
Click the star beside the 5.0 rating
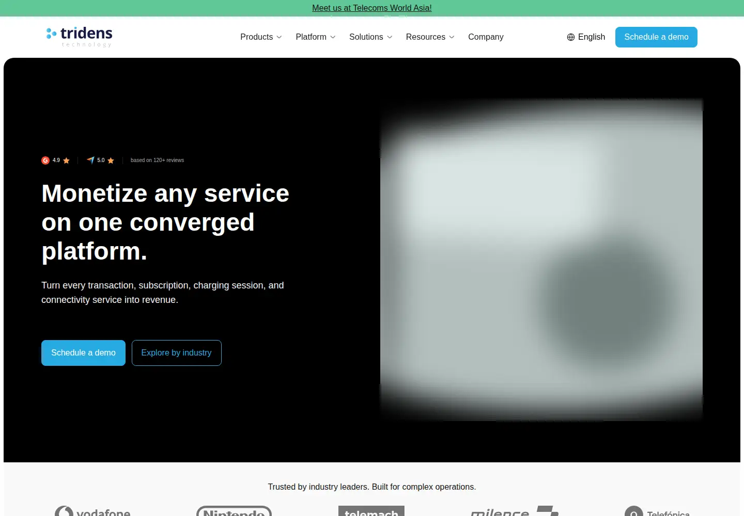point(111,160)
